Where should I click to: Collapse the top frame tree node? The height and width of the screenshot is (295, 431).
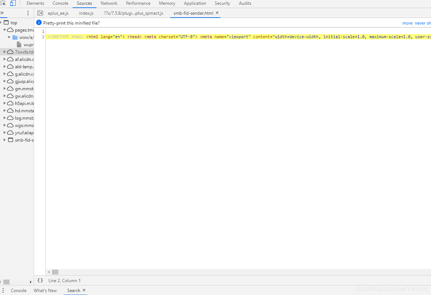(1, 22)
